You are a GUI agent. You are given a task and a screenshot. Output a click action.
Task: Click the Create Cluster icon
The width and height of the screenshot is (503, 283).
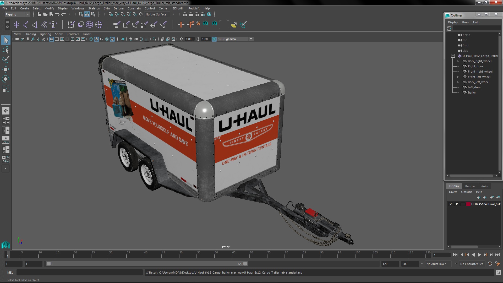[x=99, y=25]
